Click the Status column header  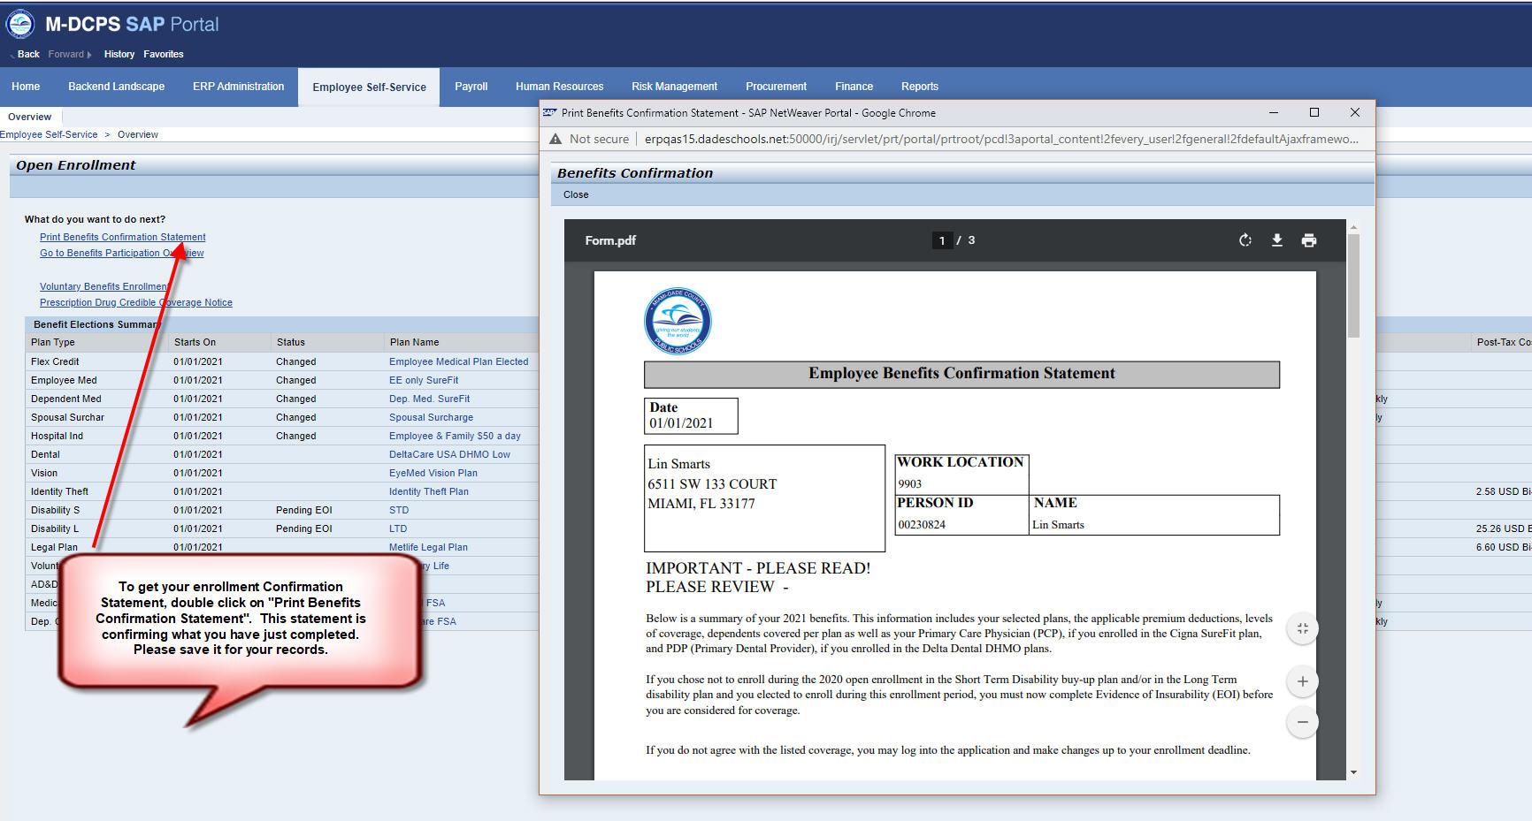[291, 342]
